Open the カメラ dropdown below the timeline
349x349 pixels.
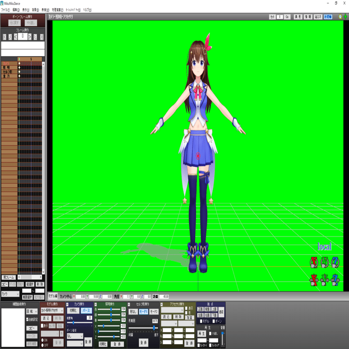point(10,294)
